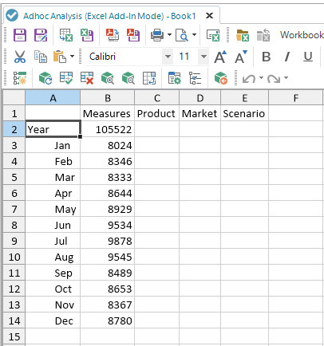Select the Product cell
This screenshot has width=324, height=346.
pyautogui.click(x=157, y=113)
